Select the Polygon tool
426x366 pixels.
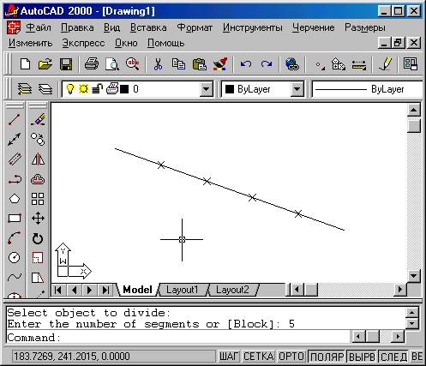click(x=15, y=199)
